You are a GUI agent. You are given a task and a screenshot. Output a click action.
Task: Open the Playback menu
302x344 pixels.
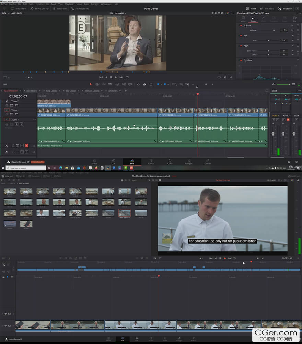point(69,4)
